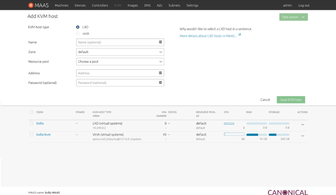Open the Take action dropdown

(294, 17)
